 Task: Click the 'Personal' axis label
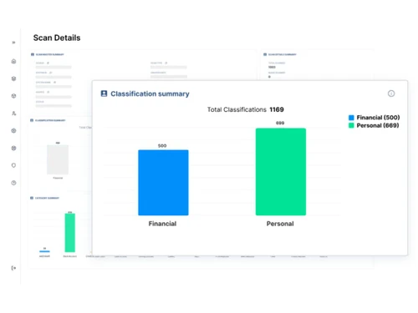tap(280, 224)
